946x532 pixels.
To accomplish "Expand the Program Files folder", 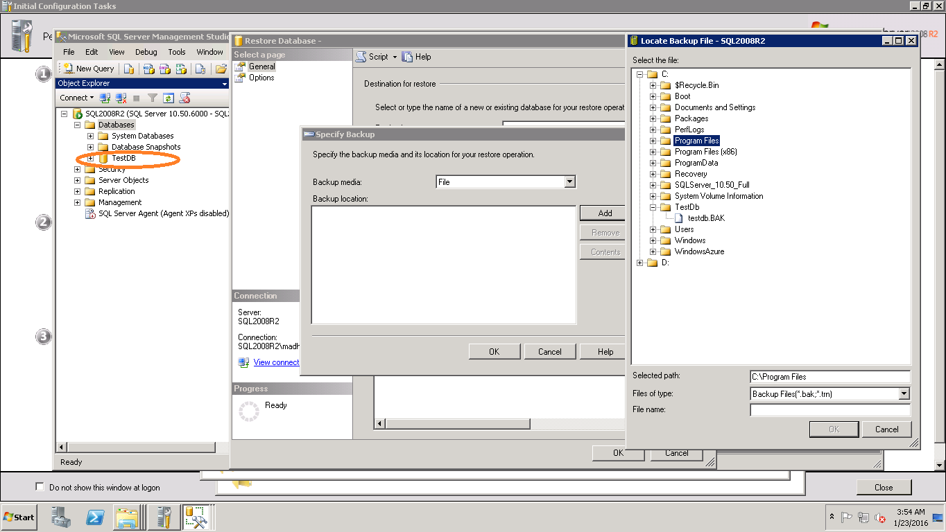I will (653, 141).
